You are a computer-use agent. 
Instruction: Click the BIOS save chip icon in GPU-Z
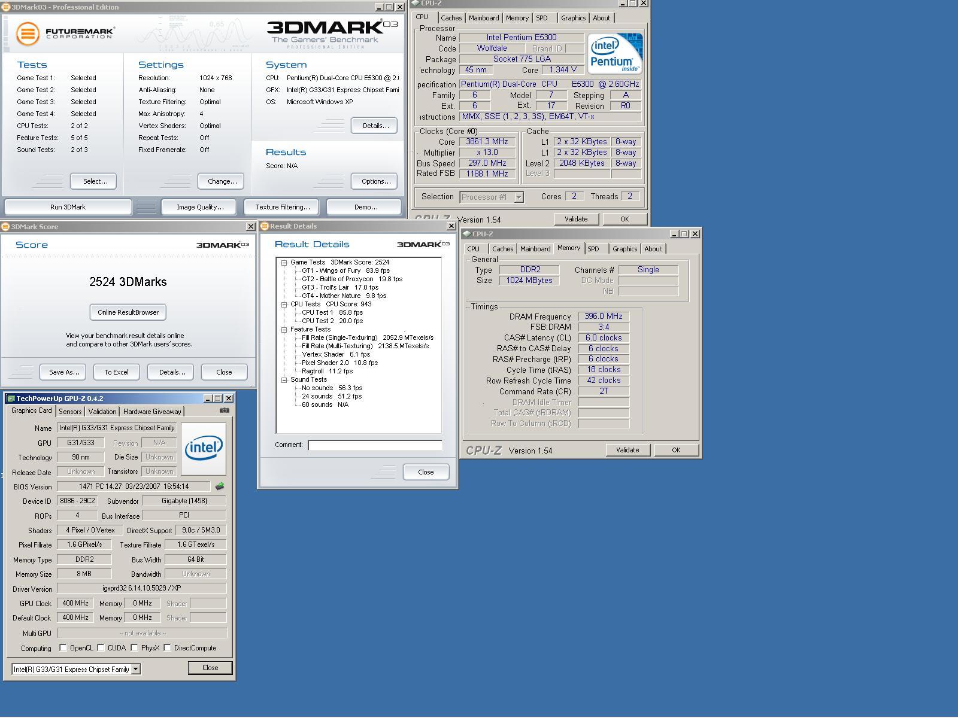coord(220,486)
